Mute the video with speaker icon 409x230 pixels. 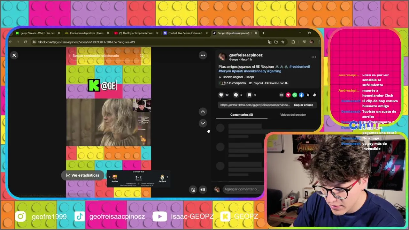[203, 190]
